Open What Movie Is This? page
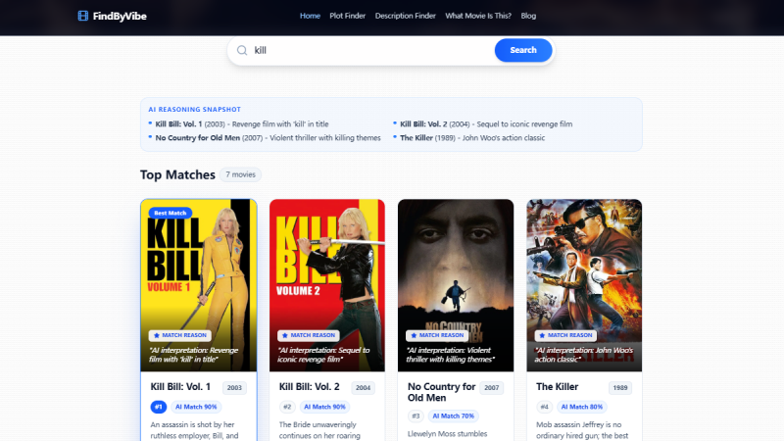784x441 pixels. pyautogui.click(x=478, y=16)
